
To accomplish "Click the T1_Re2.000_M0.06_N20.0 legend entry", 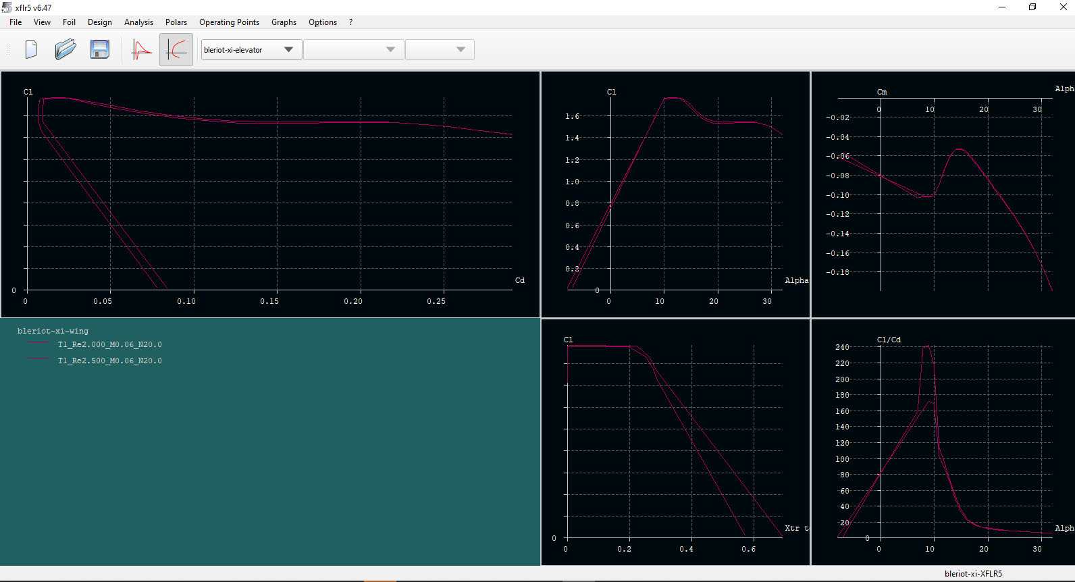I will point(109,344).
